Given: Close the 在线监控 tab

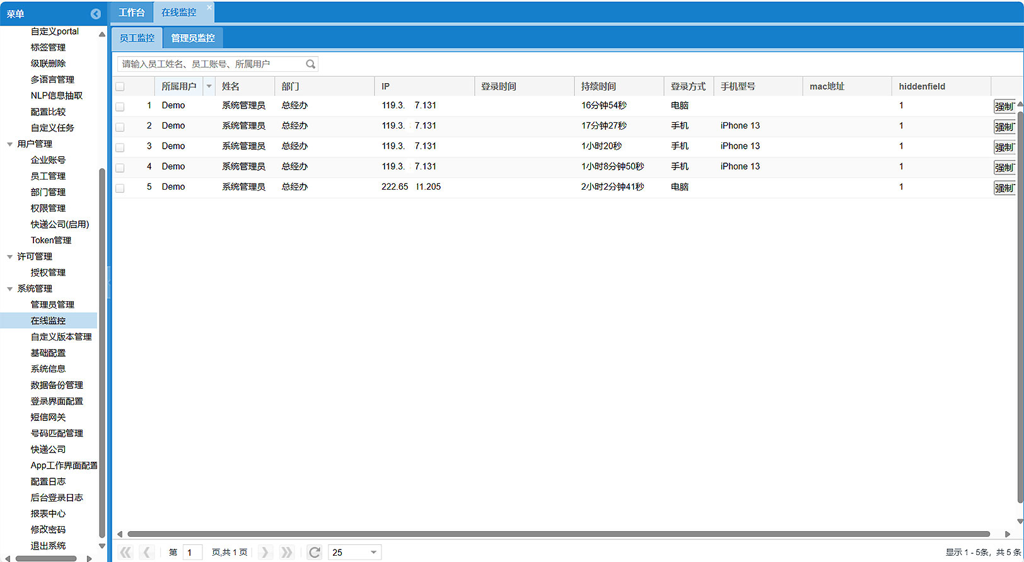Looking at the screenshot, I should [x=209, y=8].
